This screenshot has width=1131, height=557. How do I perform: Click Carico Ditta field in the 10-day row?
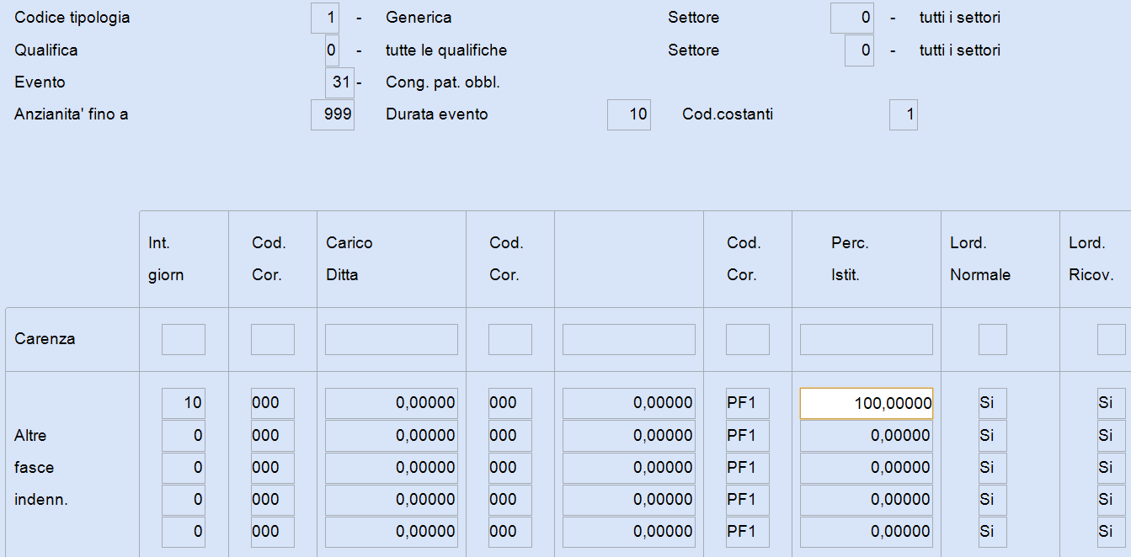[x=392, y=403]
